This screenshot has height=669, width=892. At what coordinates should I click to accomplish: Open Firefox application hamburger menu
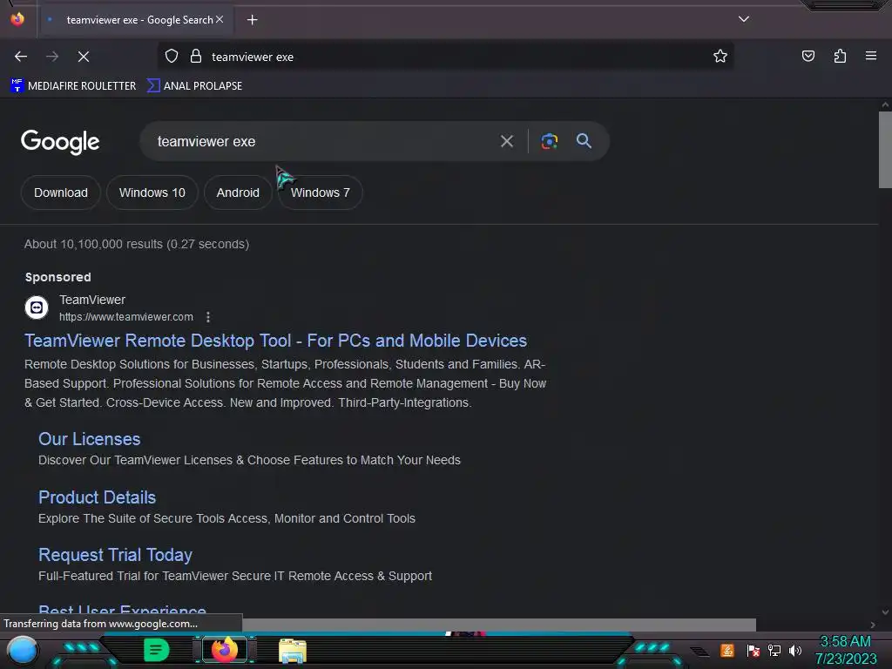[x=870, y=56]
